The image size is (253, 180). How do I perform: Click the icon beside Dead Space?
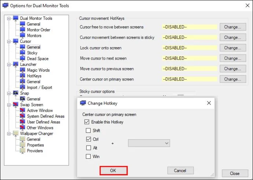coord(22,59)
